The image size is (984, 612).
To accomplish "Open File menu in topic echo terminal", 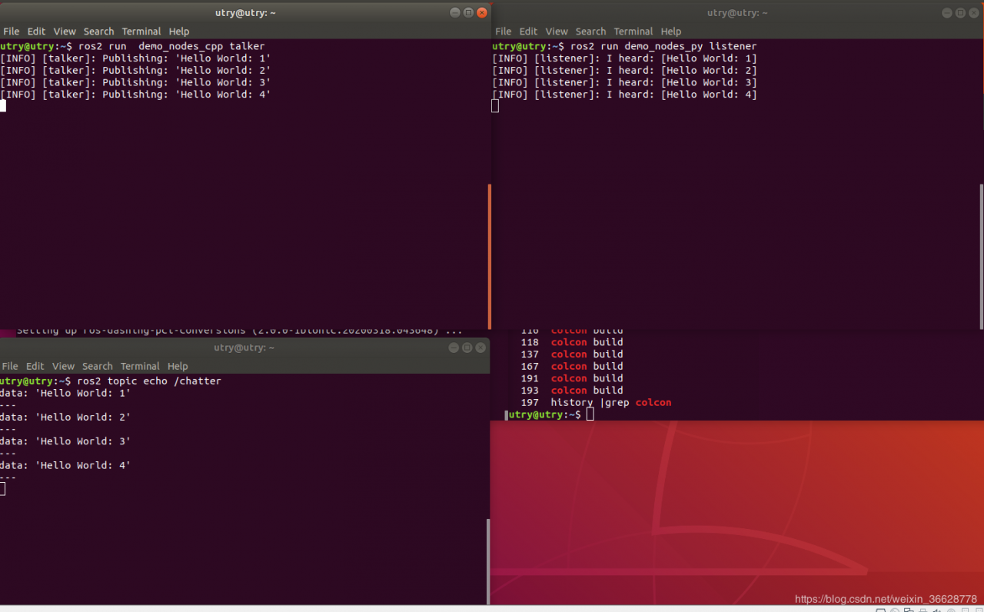I will click(10, 367).
